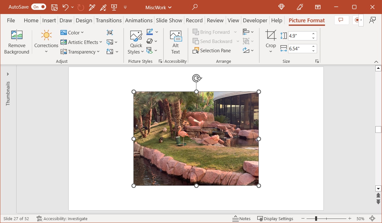Click the picture height input field
Viewport: 382px width, 223px height.
point(300,36)
